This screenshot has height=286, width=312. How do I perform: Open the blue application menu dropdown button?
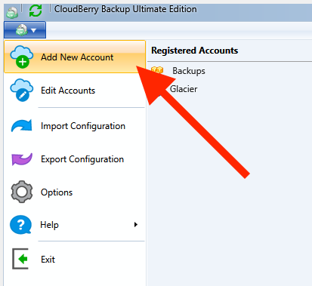click(25, 30)
